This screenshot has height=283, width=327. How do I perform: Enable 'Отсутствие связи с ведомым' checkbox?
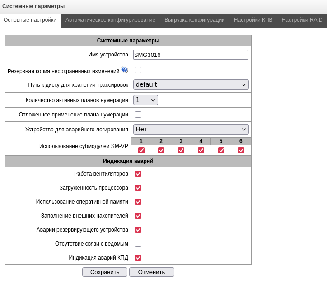tap(138, 244)
